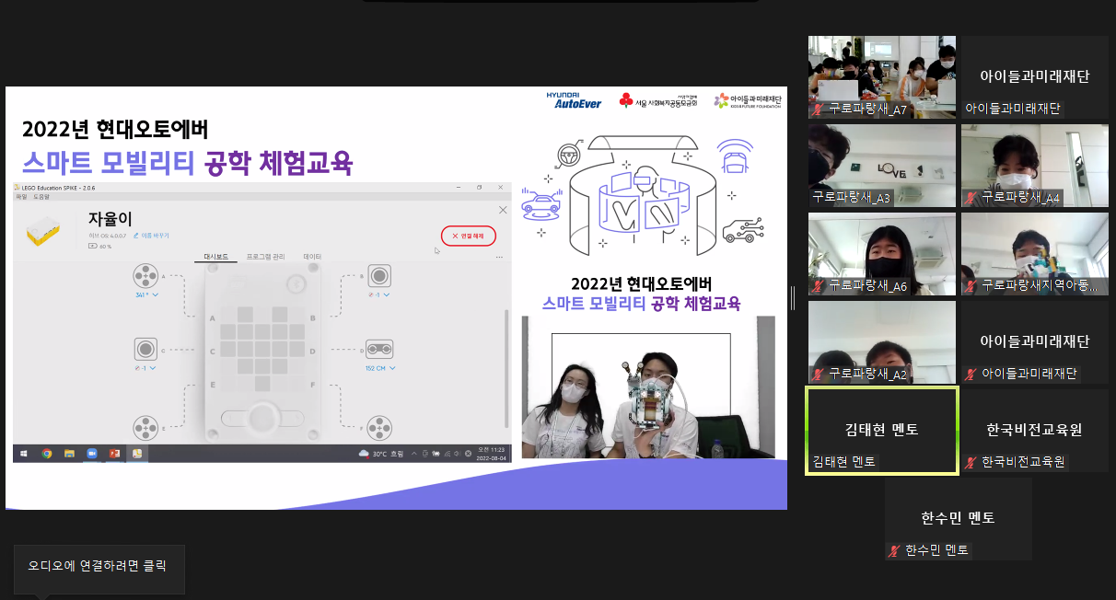Expand the 152 CM distance dropdown
Viewport: 1116px width, 600px height.
tap(379, 368)
